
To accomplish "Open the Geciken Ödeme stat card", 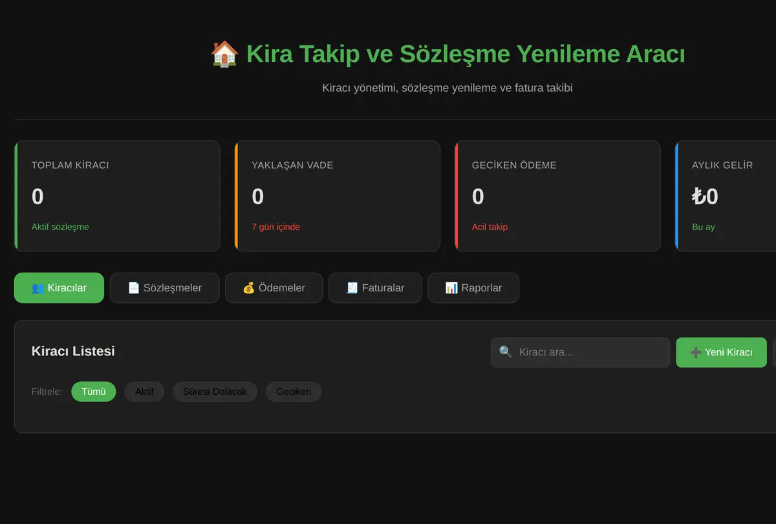I will pyautogui.click(x=557, y=196).
